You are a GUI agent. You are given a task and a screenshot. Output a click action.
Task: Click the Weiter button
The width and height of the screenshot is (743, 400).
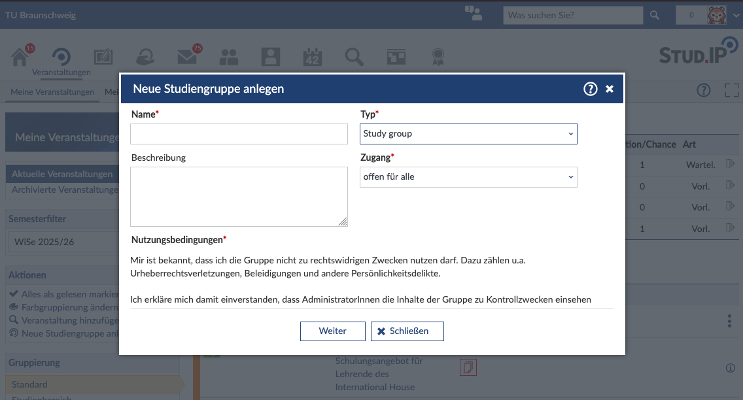[333, 331]
